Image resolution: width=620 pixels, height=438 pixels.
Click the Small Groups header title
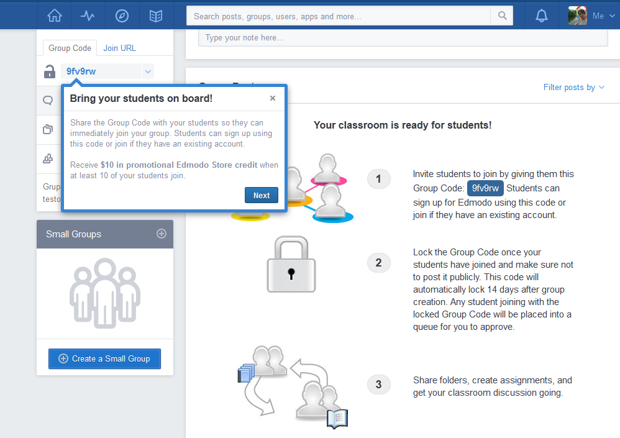(x=73, y=234)
